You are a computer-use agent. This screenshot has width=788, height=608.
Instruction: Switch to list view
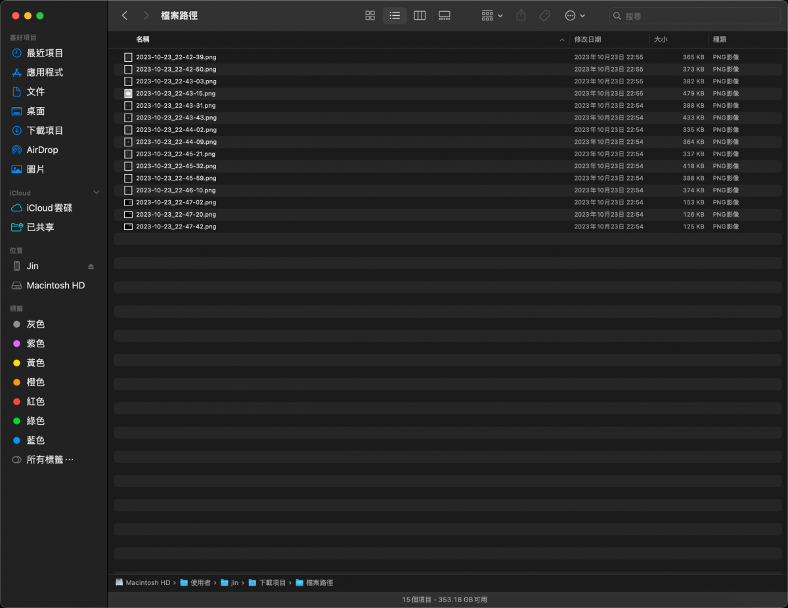(x=395, y=15)
